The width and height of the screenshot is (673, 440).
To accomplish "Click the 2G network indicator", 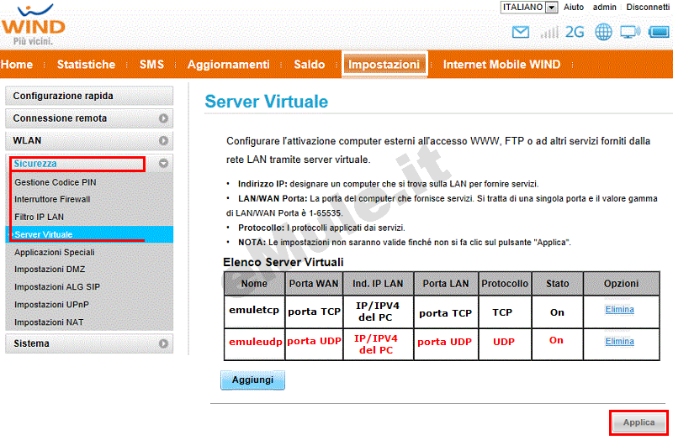I will click(x=575, y=32).
